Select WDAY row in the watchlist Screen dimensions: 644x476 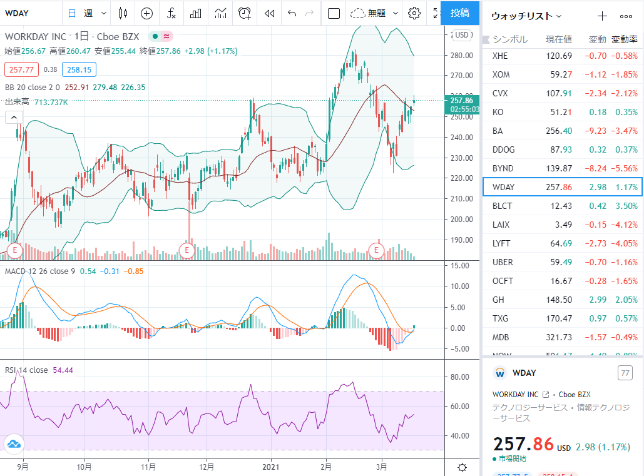563,187
